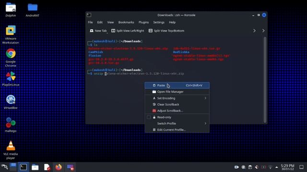307x172 pixels.
Task: Expand the Set Encoding submenu
Action: tap(177, 98)
